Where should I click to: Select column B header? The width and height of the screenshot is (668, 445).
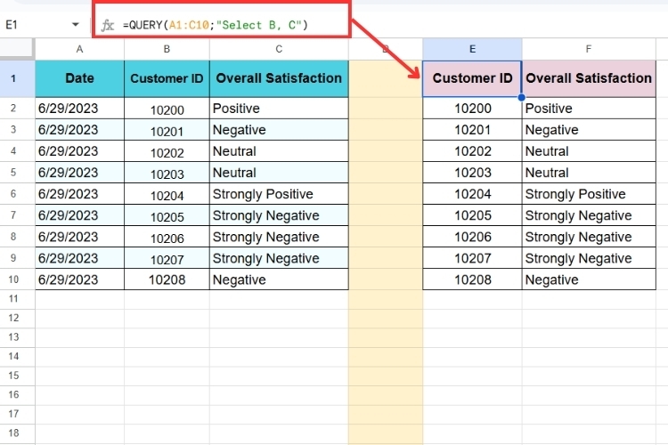pos(167,49)
